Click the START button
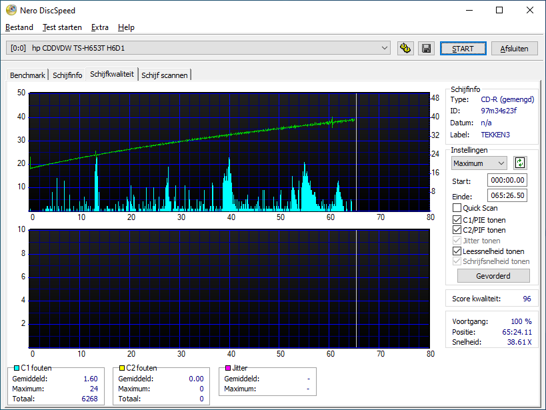 click(463, 49)
